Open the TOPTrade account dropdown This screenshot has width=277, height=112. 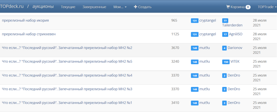(267, 7)
